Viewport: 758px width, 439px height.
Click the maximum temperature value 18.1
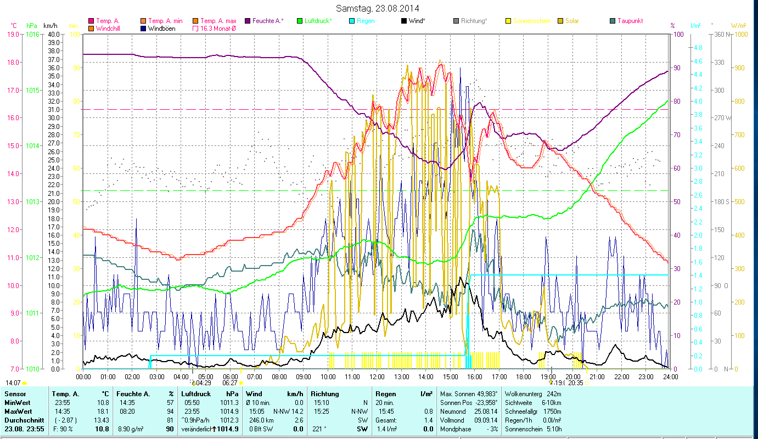point(103,412)
